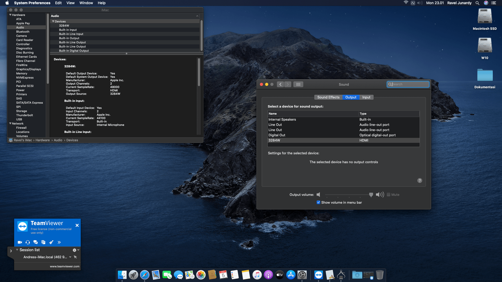Open Session list gear settings menu
This screenshot has height=282, width=502.
tap(76, 250)
